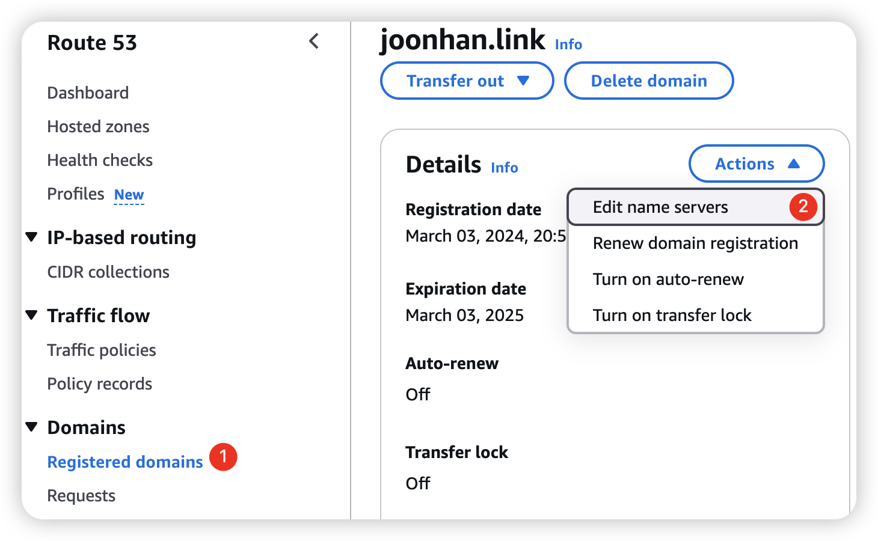The height and width of the screenshot is (541, 878).
Task: Open the Dashboard page
Action: coord(88,93)
